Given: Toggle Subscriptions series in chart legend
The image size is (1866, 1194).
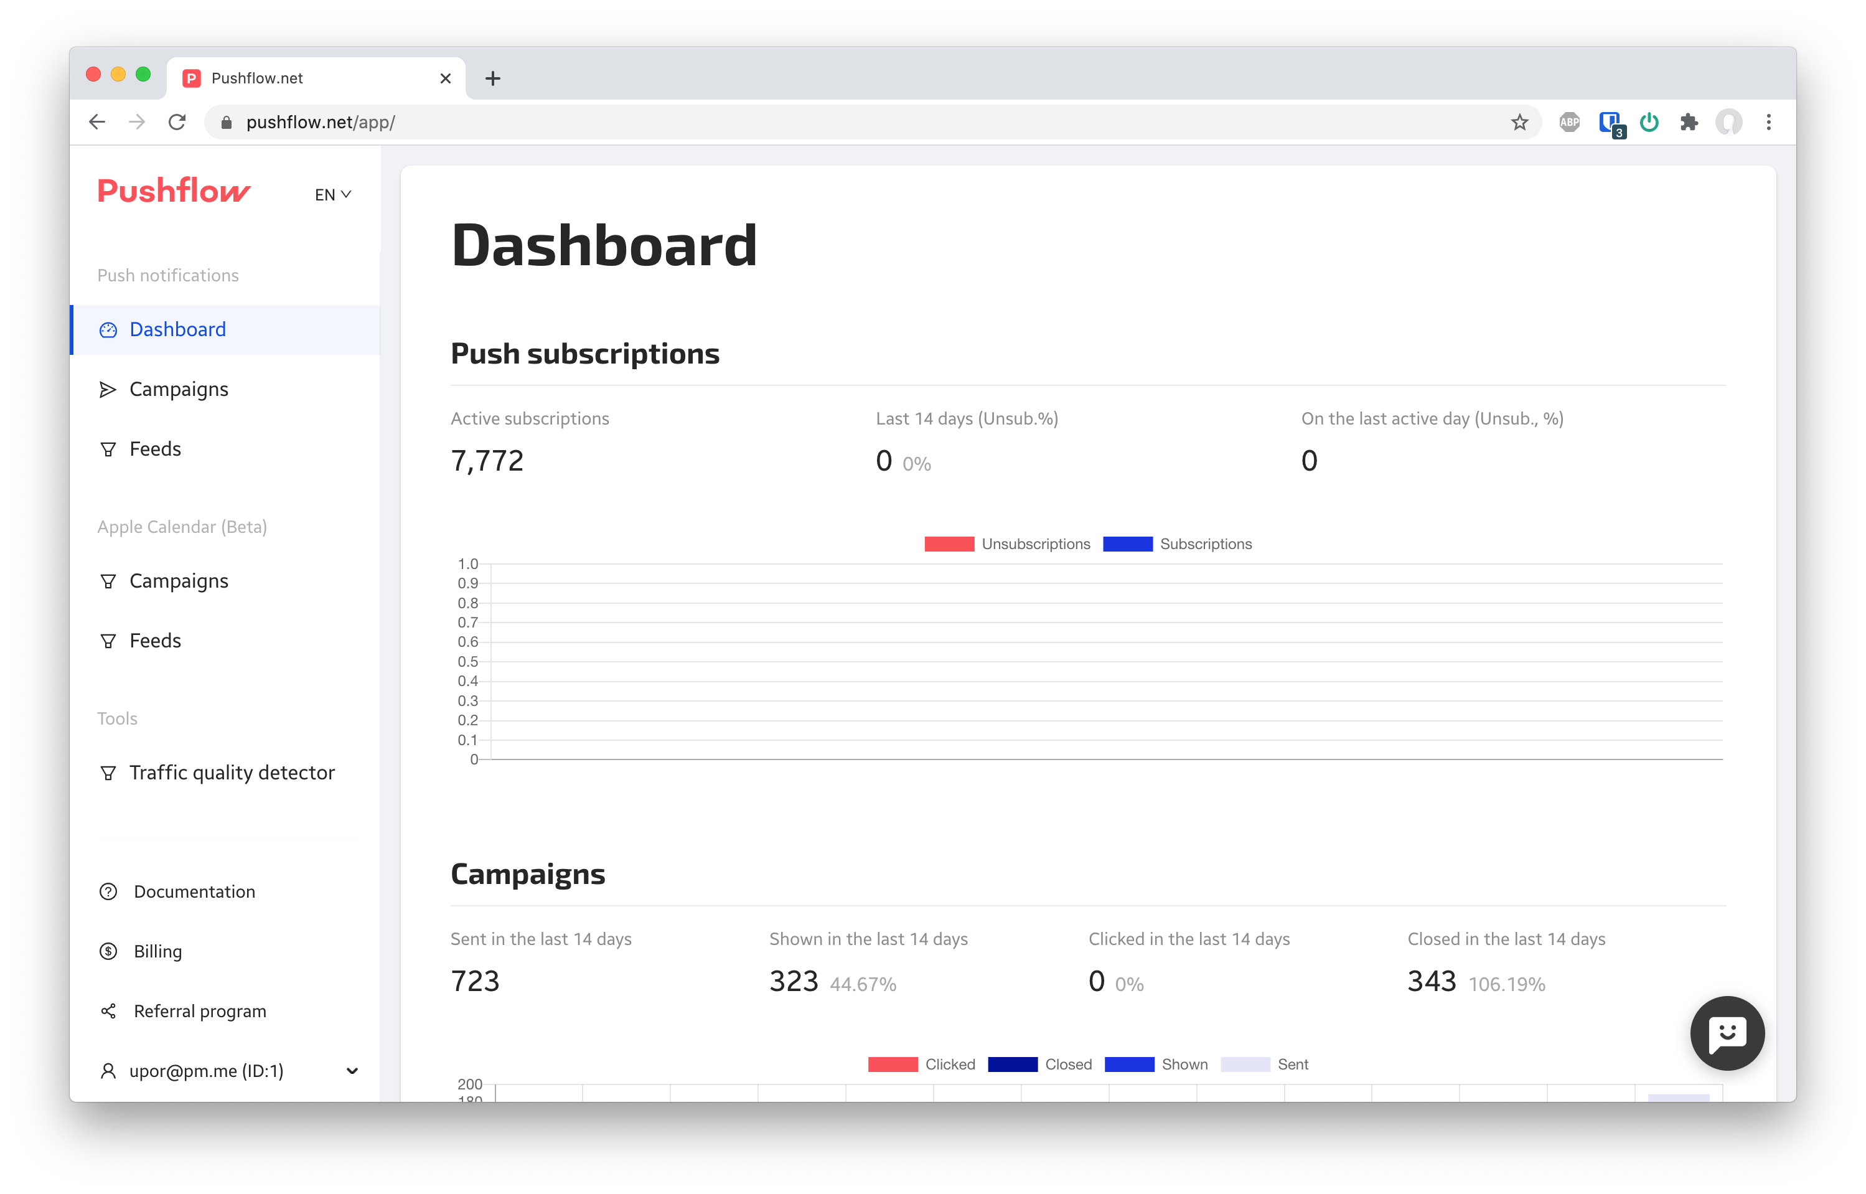Looking at the screenshot, I should pyautogui.click(x=1177, y=543).
